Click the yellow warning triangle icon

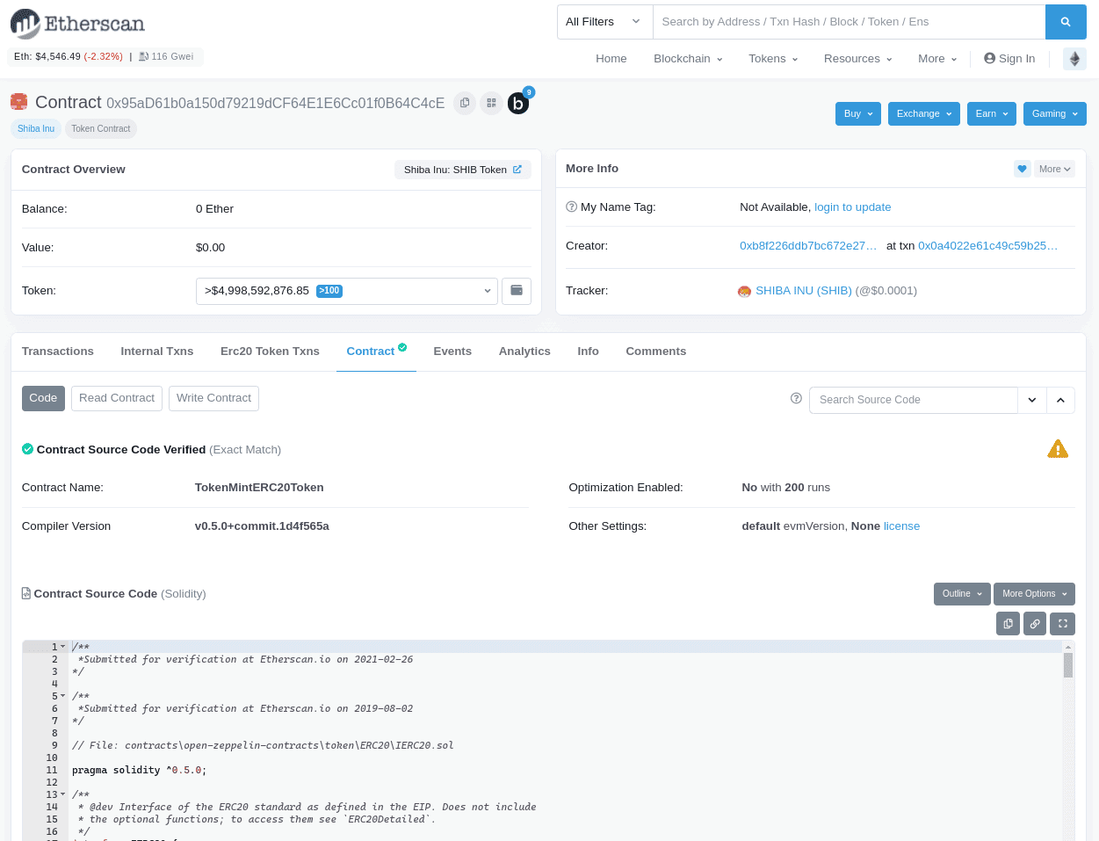(x=1058, y=449)
